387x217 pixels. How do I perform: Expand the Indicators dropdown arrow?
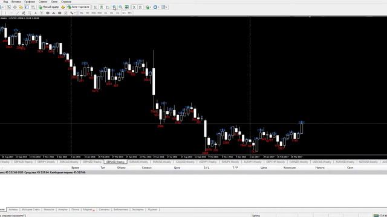pyautogui.click(x=151, y=7)
